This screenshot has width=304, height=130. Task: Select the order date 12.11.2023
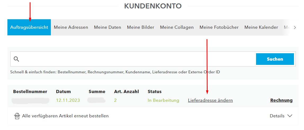tap(68, 100)
